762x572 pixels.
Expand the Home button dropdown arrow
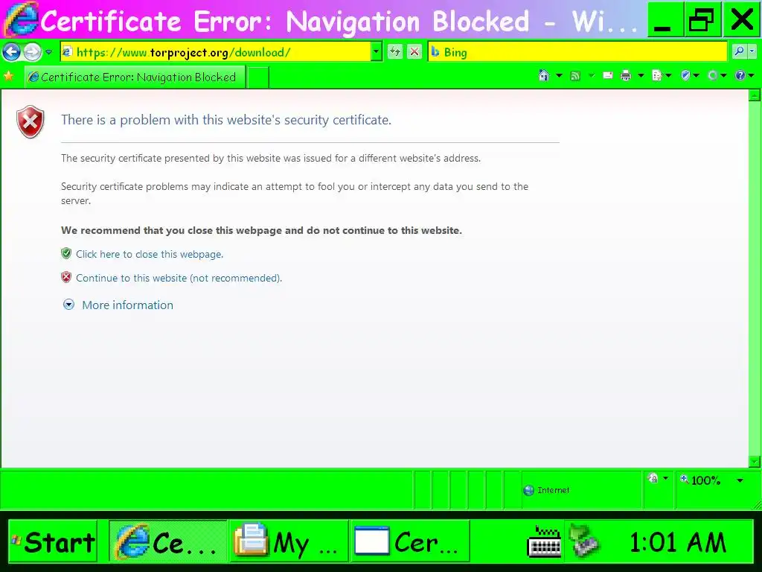pos(559,75)
